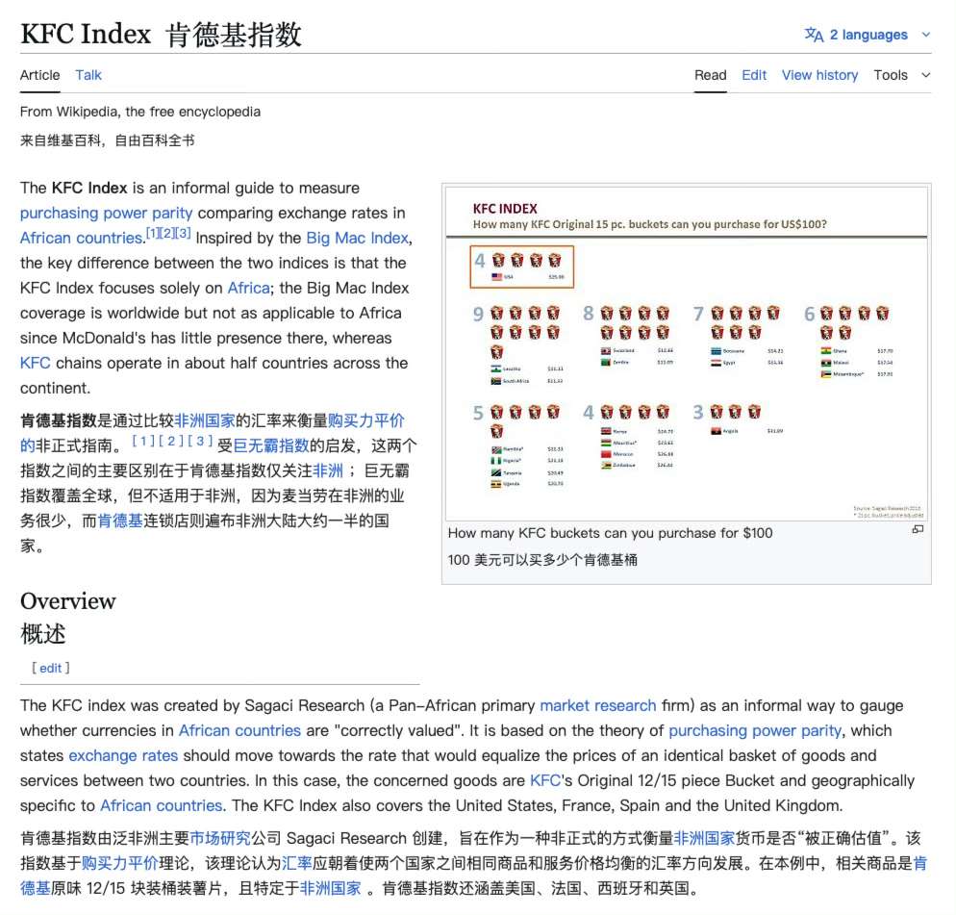956x915 pixels.
Task: Open Chinese intro citation [ 1 ]
Action: pyautogui.click(x=143, y=441)
